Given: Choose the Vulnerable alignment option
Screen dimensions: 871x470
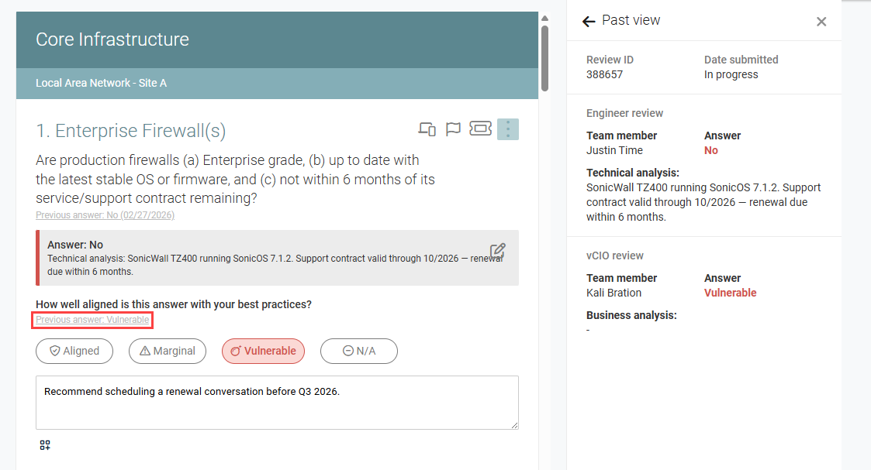Looking at the screenshot, I should point(263,351).
